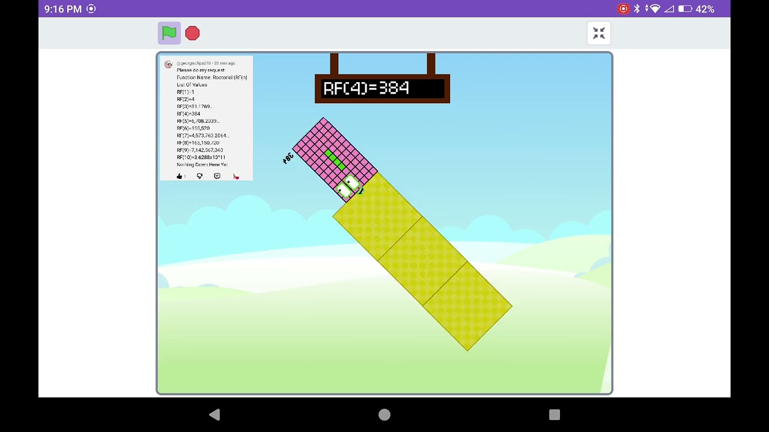Click the 'Nothing Down Here Yet' line
769x432 pixels.
pyautogui.click(x=202, y=164)
